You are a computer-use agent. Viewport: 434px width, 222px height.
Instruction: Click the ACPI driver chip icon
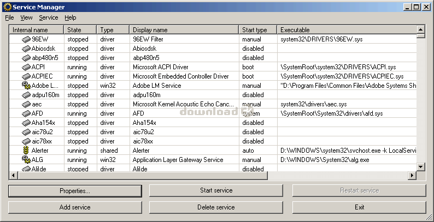pos(26,67)
